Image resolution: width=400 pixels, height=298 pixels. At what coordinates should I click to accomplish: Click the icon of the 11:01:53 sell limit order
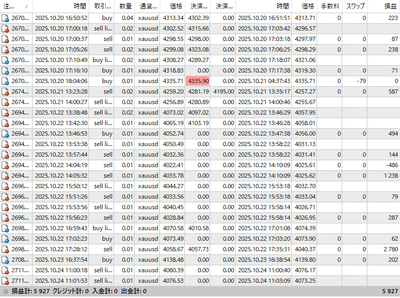pyautogui.click(x=5, y=281)
